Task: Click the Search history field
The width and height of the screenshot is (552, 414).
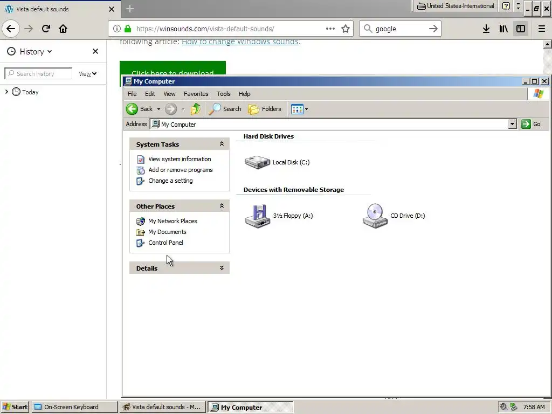Action: click(x=38, y=73)
